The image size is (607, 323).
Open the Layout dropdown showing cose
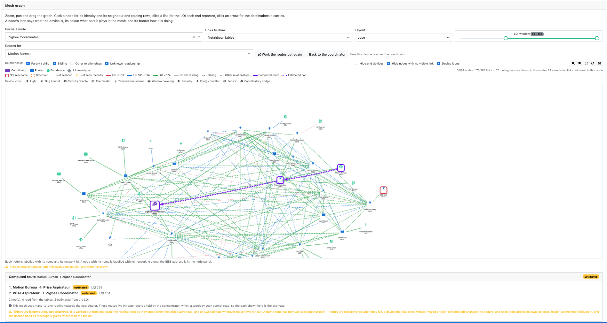[404, 37]
